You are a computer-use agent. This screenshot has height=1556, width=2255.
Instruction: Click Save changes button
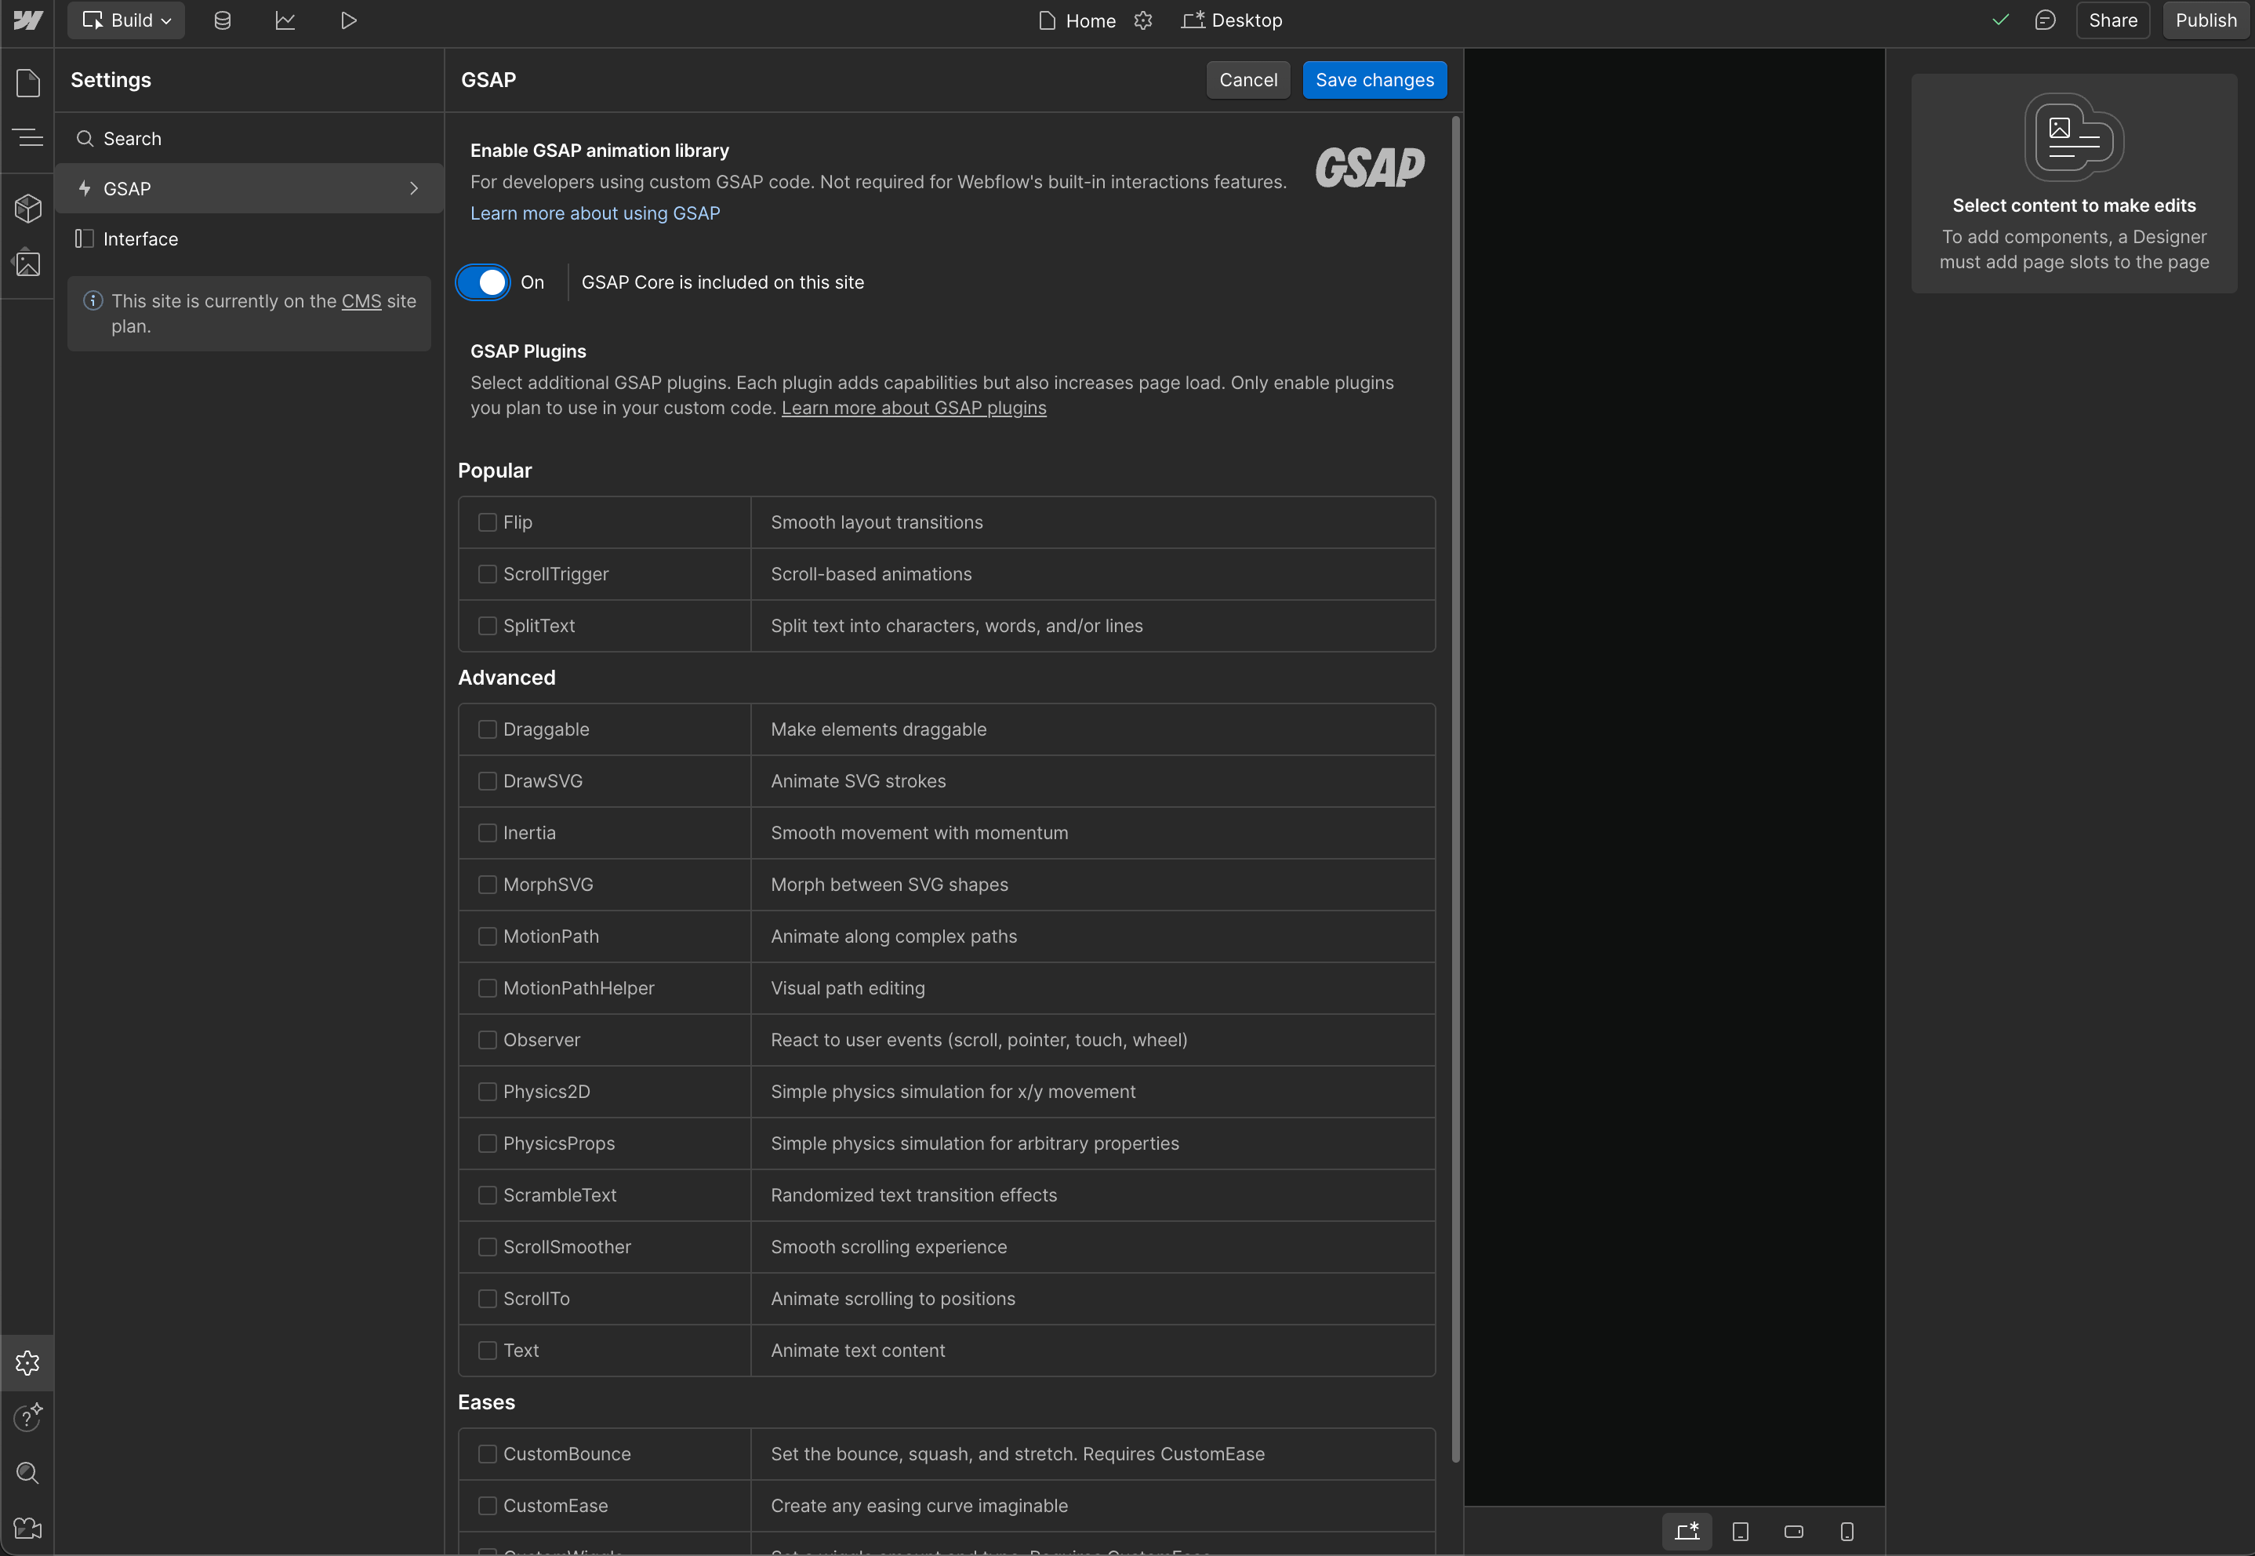point(1374,80)
